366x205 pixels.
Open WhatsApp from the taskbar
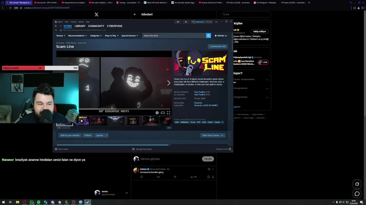coord(31,202)
